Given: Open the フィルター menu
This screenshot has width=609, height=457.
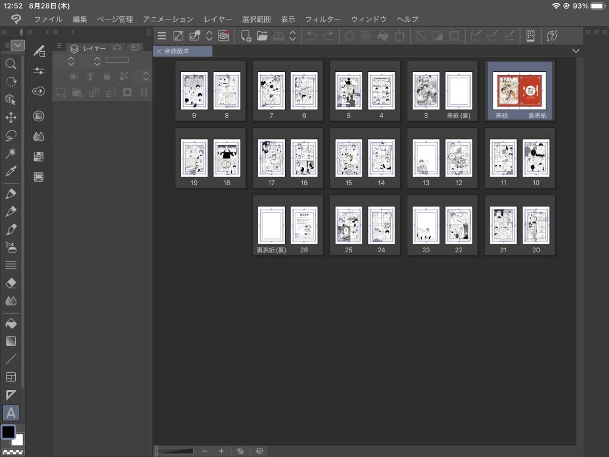Looking at the screenshot, I should (323, 19).
